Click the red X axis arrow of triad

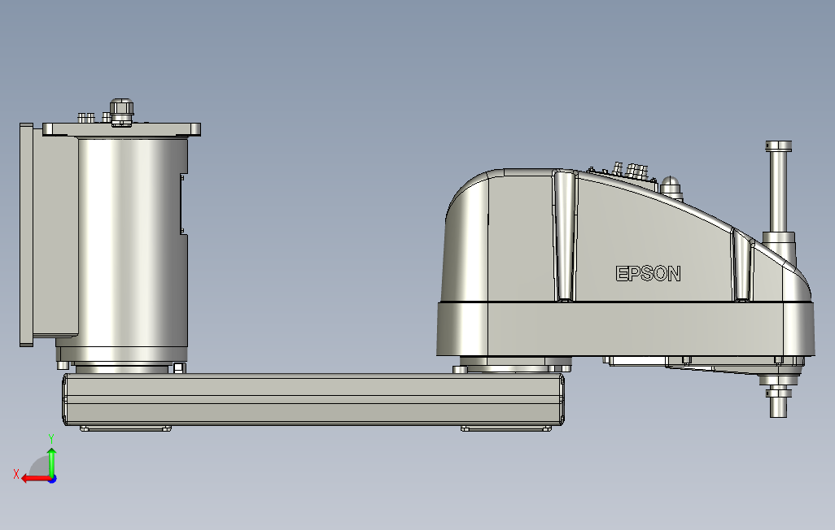click(x=35, y=479)
